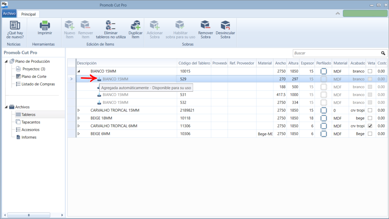Click the Duplicar Ítem icon

click(136, 25)
